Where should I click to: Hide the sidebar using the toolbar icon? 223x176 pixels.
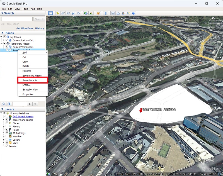(50, 13)
